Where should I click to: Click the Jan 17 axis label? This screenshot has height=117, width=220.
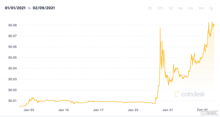pos(98,110)
